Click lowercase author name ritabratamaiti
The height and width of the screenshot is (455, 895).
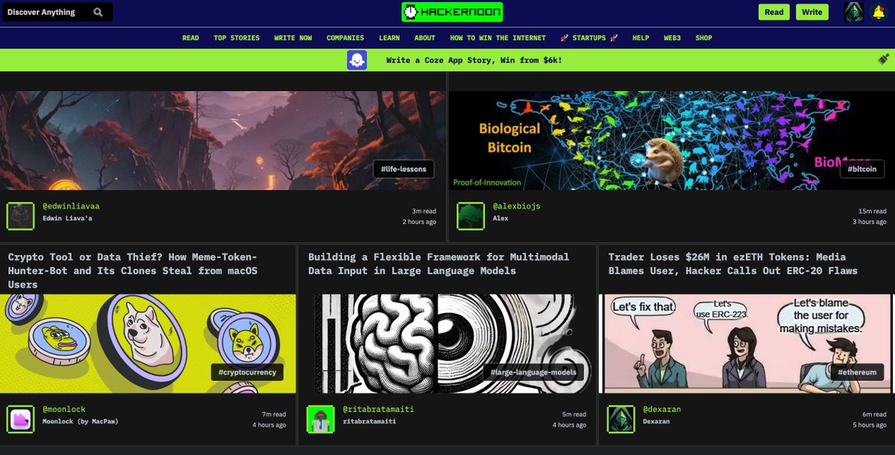369,421
